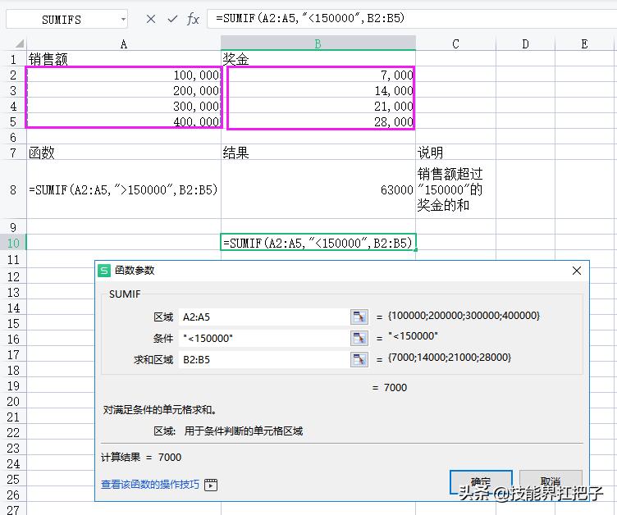Click the range selector icon for 区域
The width and height of the screenshot is (617, 515).
(359, 317)
